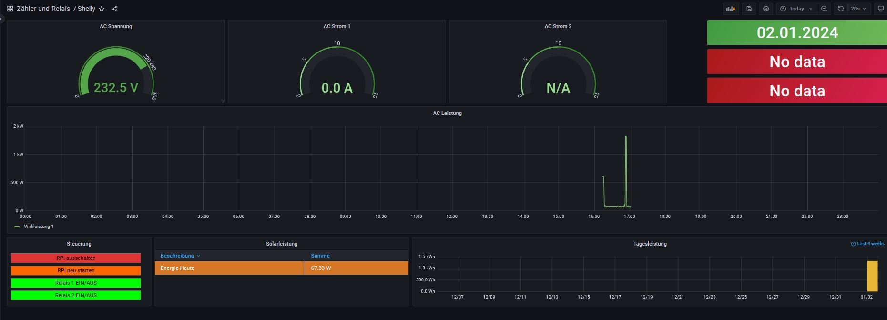Refresh the dashboard now
This screenshot has width=887, height=320.
(841, 9)
